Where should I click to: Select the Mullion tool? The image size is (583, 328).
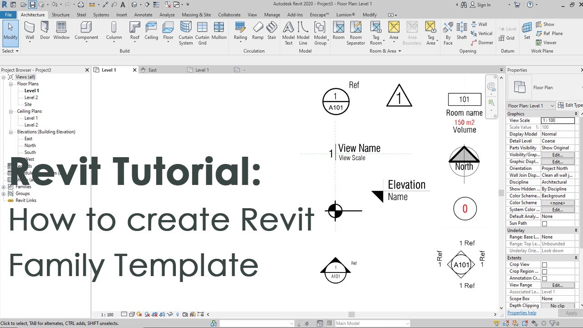[x=219, y=31]
